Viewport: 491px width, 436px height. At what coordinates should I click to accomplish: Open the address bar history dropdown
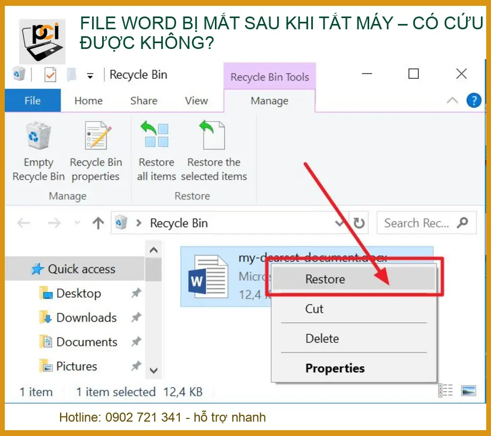[339, 223]
